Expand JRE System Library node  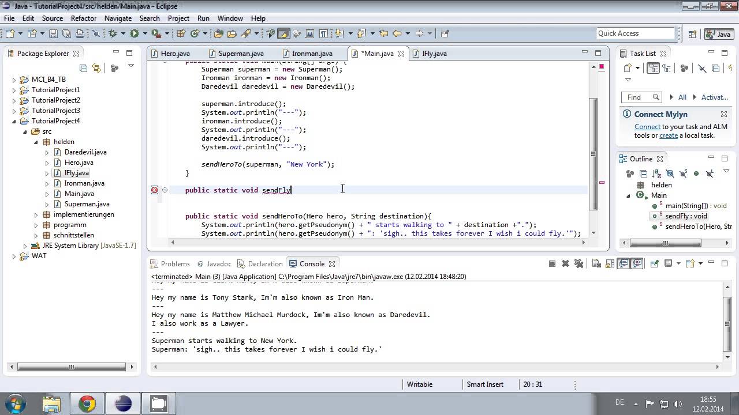(x=25, y=246)
